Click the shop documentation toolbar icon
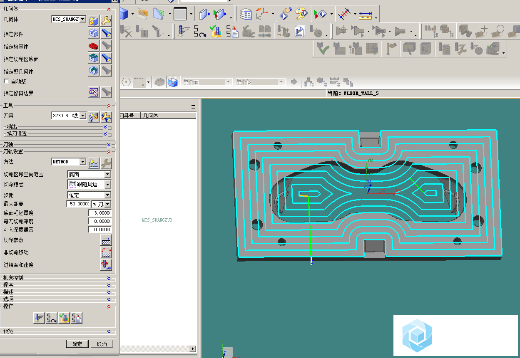Viewport: 520px width, 358px height. (299, 31)
